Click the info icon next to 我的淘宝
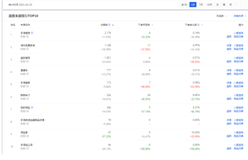This screenshot has width=248, height=160. pyautogui.click(x=32, y=107)
